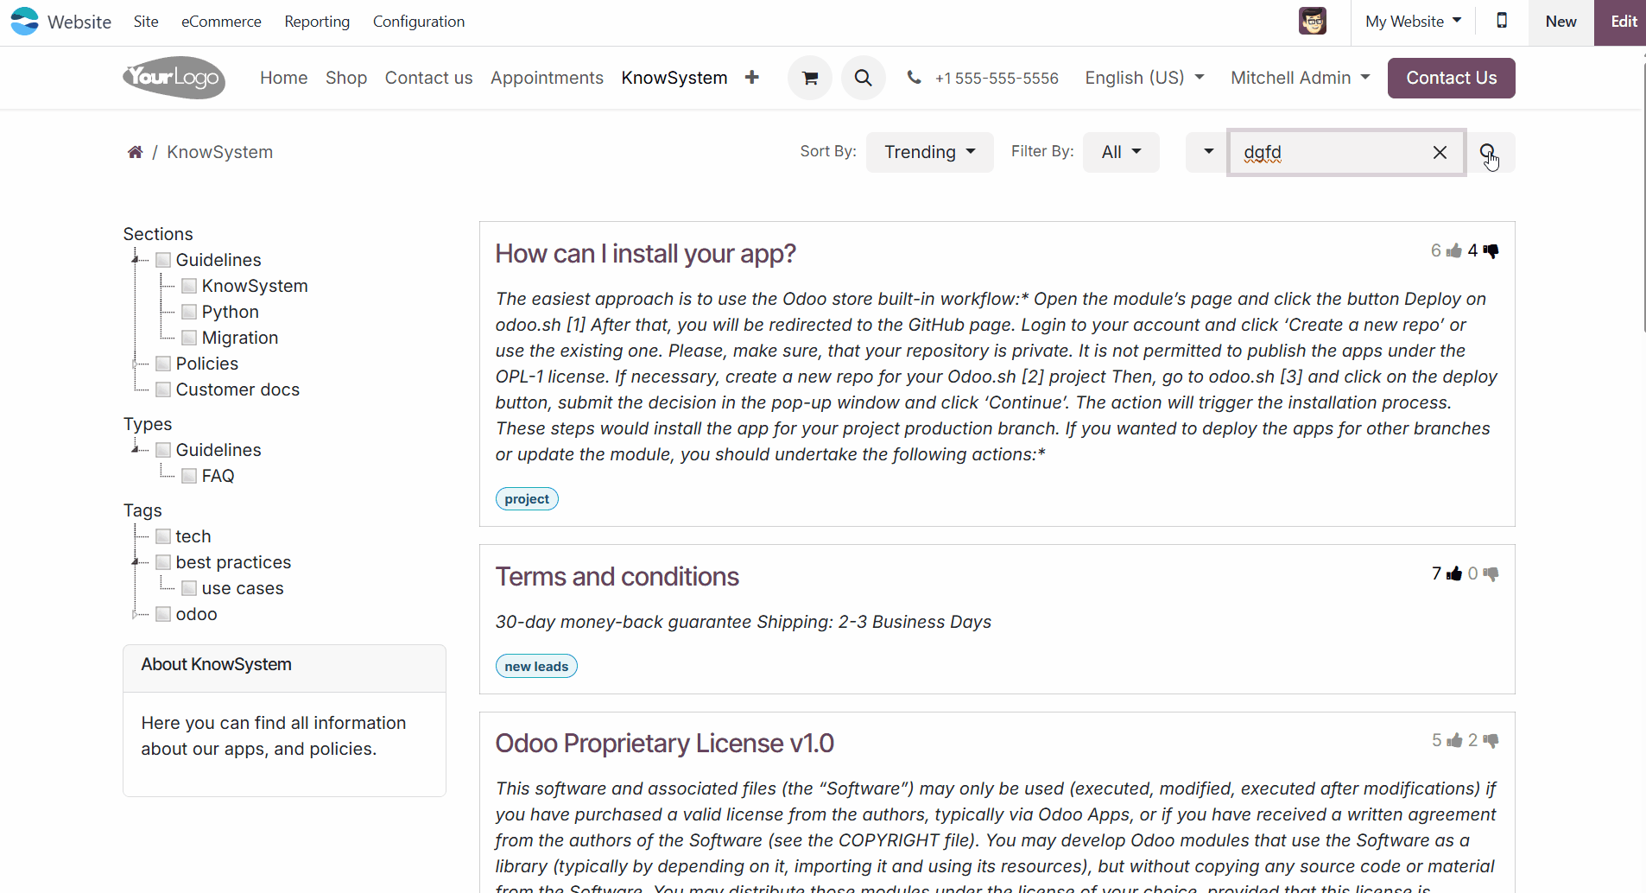Open the Odoo Proprietary License v1.0 article
The height and width of the screenshot is (893, 1646).
(664, 743)
